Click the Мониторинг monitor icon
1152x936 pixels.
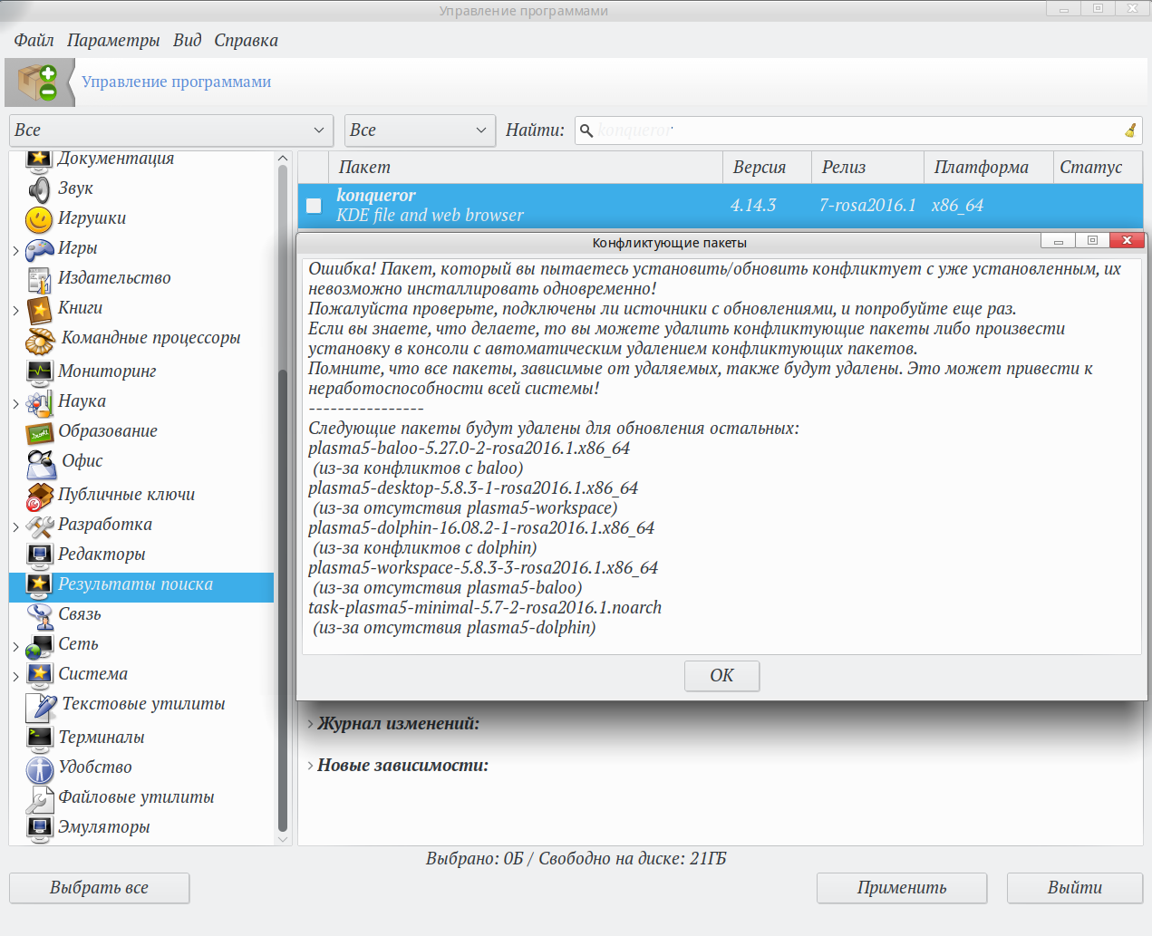39,372
